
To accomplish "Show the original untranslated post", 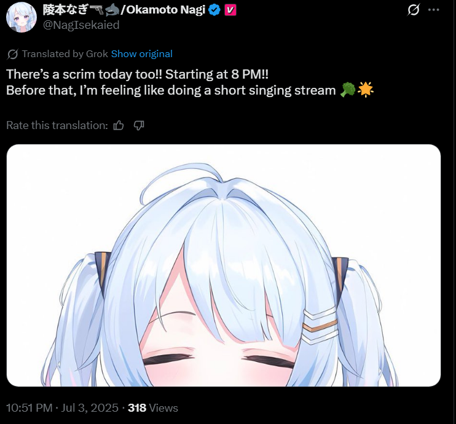I will pyautogui.click(x=141, y=54).
